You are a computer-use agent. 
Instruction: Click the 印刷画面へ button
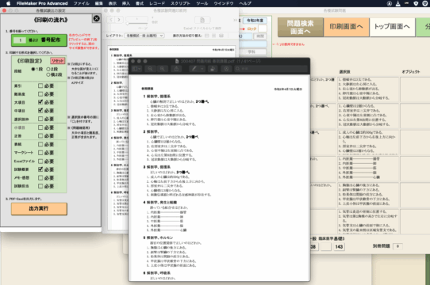click(346, 27)
